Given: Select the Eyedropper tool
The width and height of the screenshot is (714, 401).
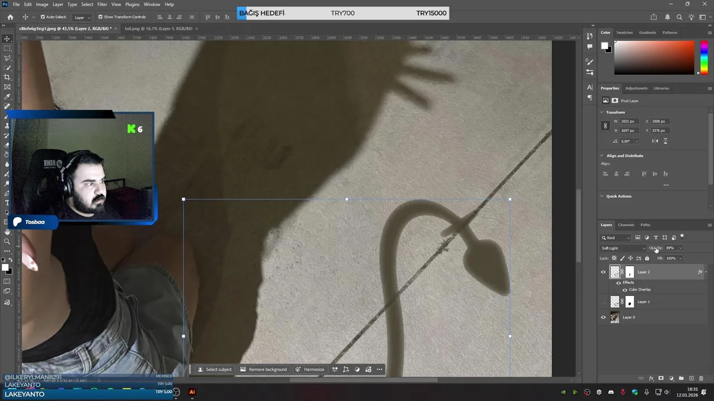Looking at the screenshot, I should click(x=7, y=96).
